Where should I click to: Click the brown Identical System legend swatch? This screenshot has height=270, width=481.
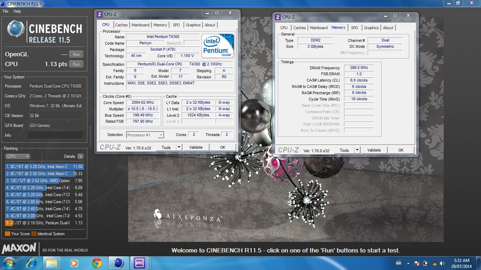(x=34, y=234)
